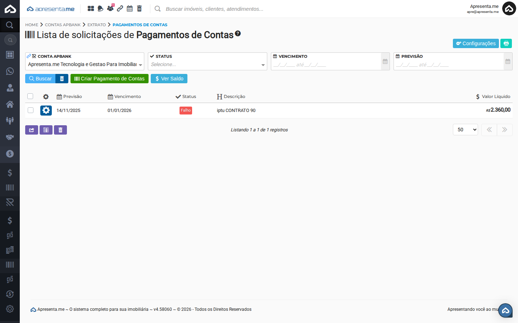
Task: Open the CONTA APBANK account dropdown
Action: coord(85,64)
